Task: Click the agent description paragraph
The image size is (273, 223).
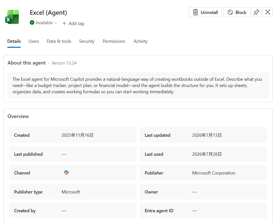Action: click(x=137, y=85)
